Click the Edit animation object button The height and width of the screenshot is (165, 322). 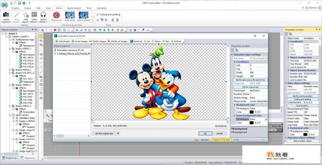(303, 141)
